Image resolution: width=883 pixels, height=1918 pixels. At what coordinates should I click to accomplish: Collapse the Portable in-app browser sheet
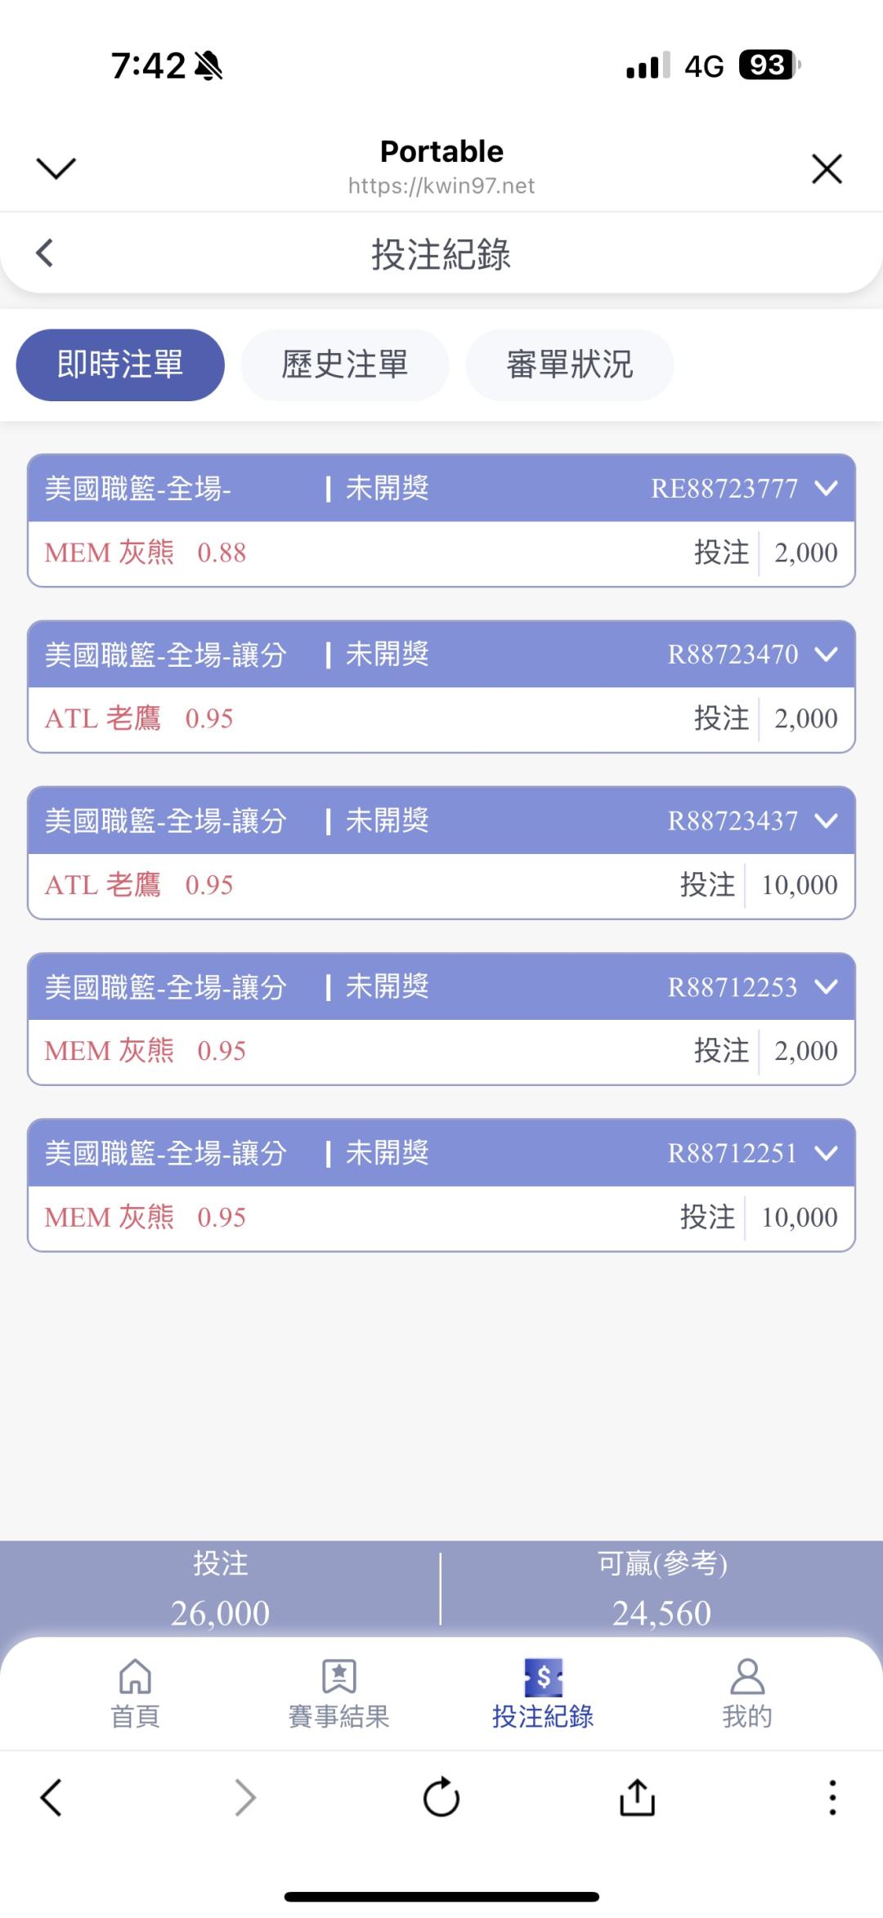pyautogui.click(x=56, y=168)
